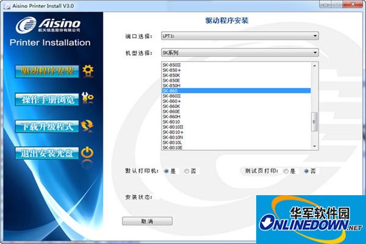The width and height of the screenshot is (366, 244).
Task: Open the 驱动程序安装 menu button
Action: click(47, 71)
